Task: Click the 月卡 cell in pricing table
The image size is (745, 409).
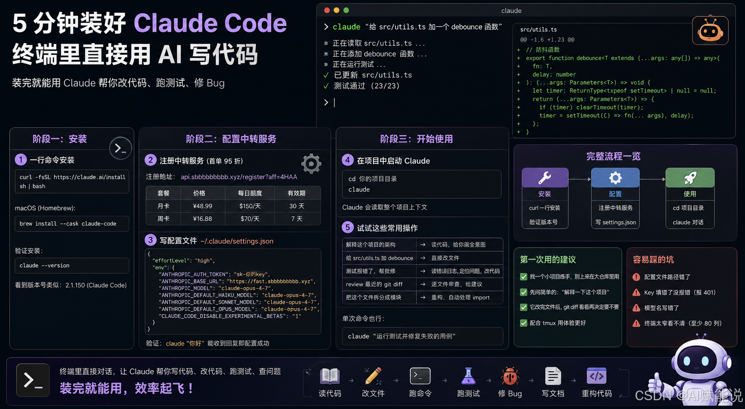Action: click(163, 206)
